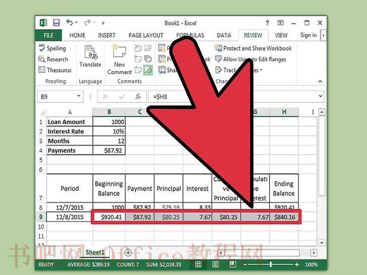Click the Sign in link
Image resolution: width=367 pixels, height=275 pixels.
click(308, 35)
